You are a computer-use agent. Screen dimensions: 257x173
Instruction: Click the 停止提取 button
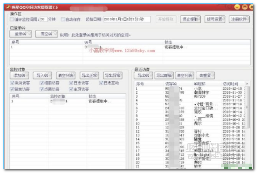190,19
